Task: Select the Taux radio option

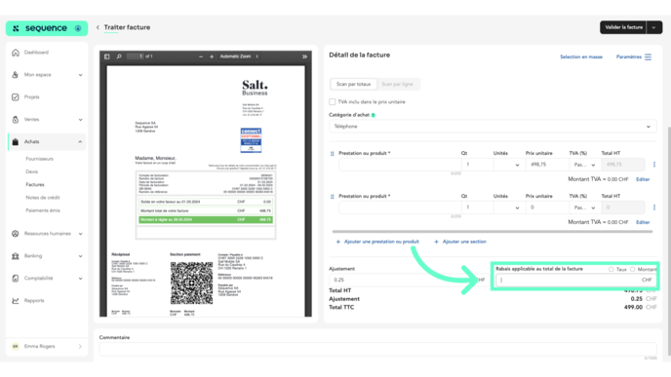Action: pos(612,269)
